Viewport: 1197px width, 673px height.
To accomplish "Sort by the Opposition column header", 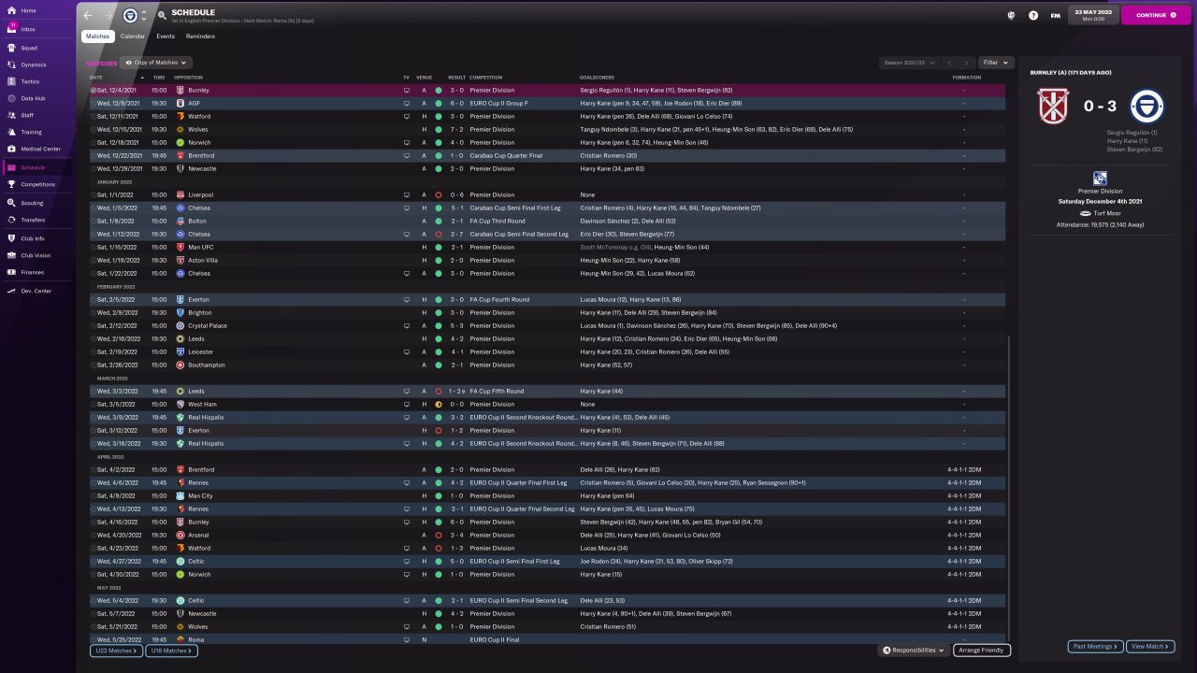I will tap(188, 77).
